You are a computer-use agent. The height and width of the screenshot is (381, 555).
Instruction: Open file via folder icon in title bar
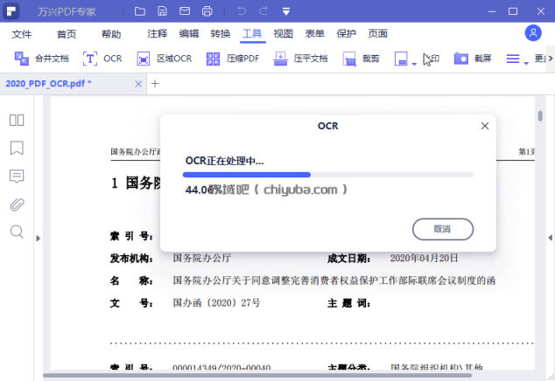point(140,11)
